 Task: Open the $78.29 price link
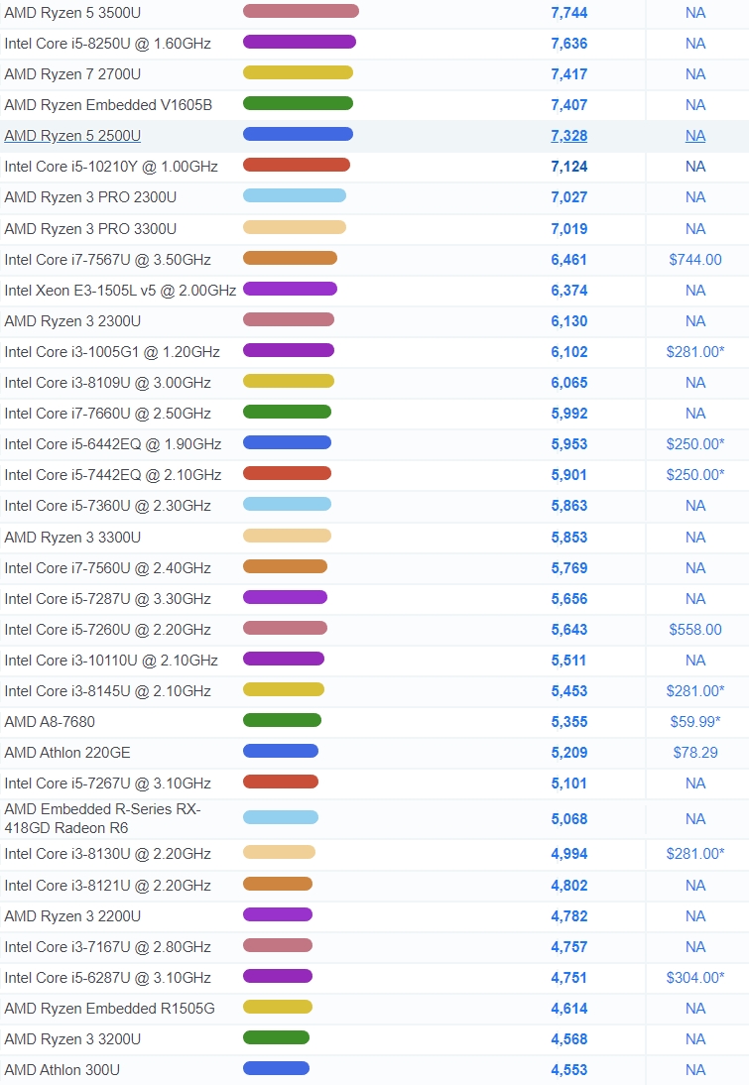[695, 753]
